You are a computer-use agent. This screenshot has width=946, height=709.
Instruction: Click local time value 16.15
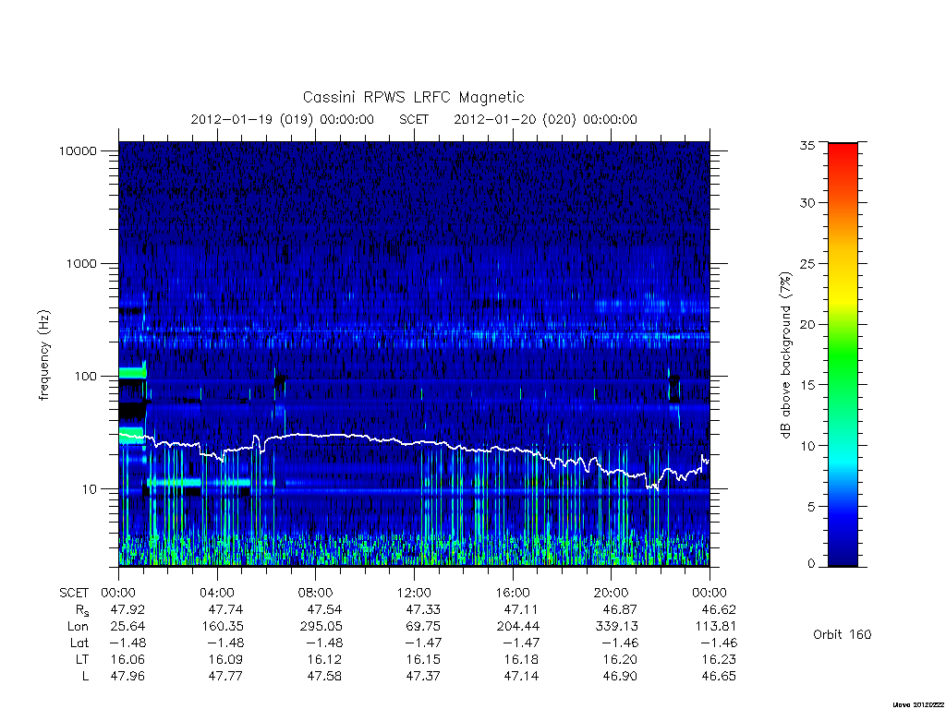(423, 659)
